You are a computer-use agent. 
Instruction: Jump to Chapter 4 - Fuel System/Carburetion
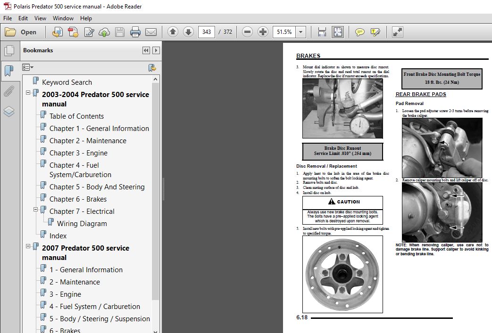(80, 170)
